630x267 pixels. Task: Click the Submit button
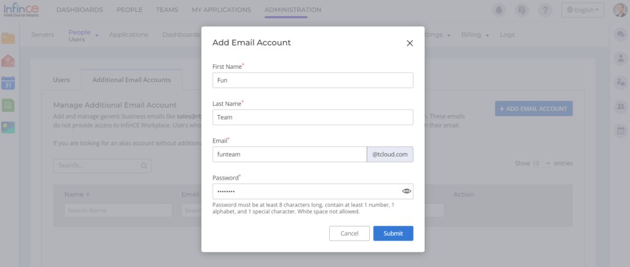(393, 233)
